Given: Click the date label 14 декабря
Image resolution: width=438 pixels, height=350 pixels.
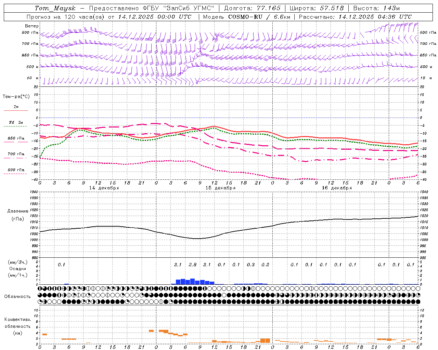Looking at the screenshot, I should (104, 188).
